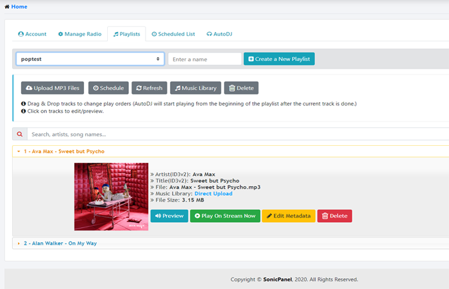The image size is (449, 289).
Task: Click the playlist name input field
Action: click(x=205, y=59)
